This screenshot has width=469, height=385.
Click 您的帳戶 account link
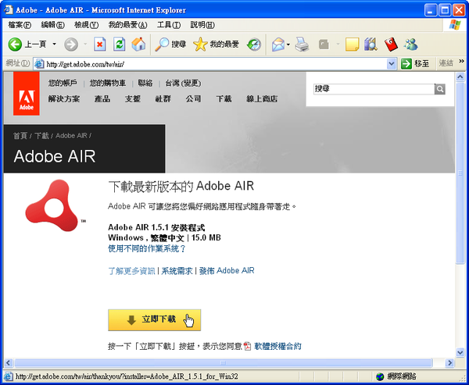point(63,83)
